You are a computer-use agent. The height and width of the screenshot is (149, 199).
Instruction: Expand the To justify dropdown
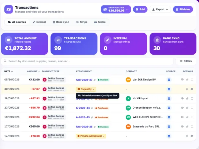tap(86, 89)
